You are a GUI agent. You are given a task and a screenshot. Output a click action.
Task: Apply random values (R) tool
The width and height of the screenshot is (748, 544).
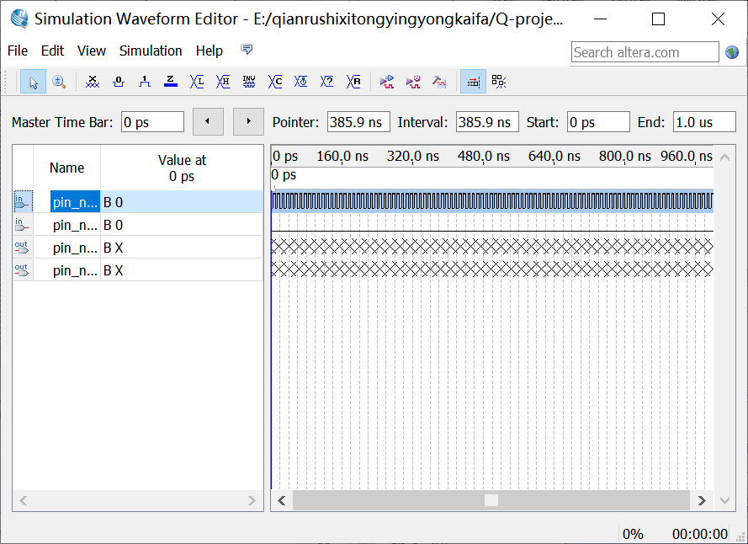(x=353, y=82)
